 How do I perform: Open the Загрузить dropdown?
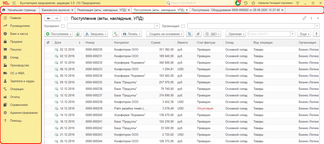pyautogui.click(x=96, y=34)
